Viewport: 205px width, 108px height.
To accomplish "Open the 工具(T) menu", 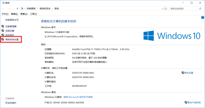I will coord(33,14).
